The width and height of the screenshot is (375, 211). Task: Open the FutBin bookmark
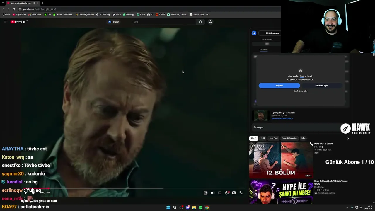click(x=141, y=15)
